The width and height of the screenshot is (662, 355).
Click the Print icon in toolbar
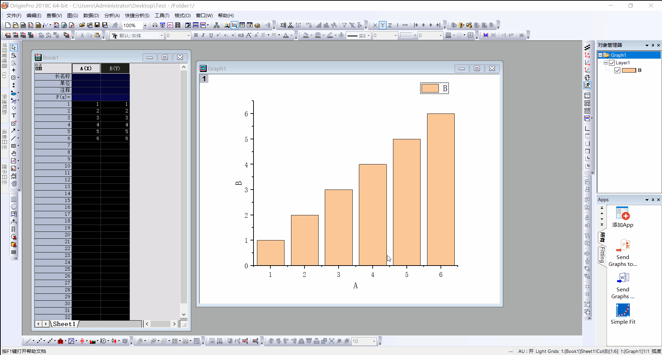155,25
